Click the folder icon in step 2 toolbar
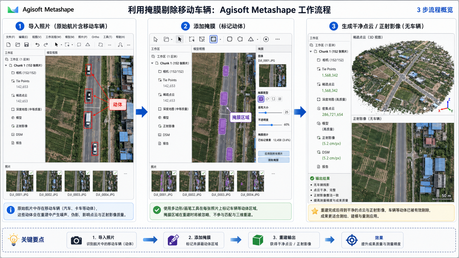Viewport: 459px width, 258px height. pyautogui.click(x=166, y=39)
